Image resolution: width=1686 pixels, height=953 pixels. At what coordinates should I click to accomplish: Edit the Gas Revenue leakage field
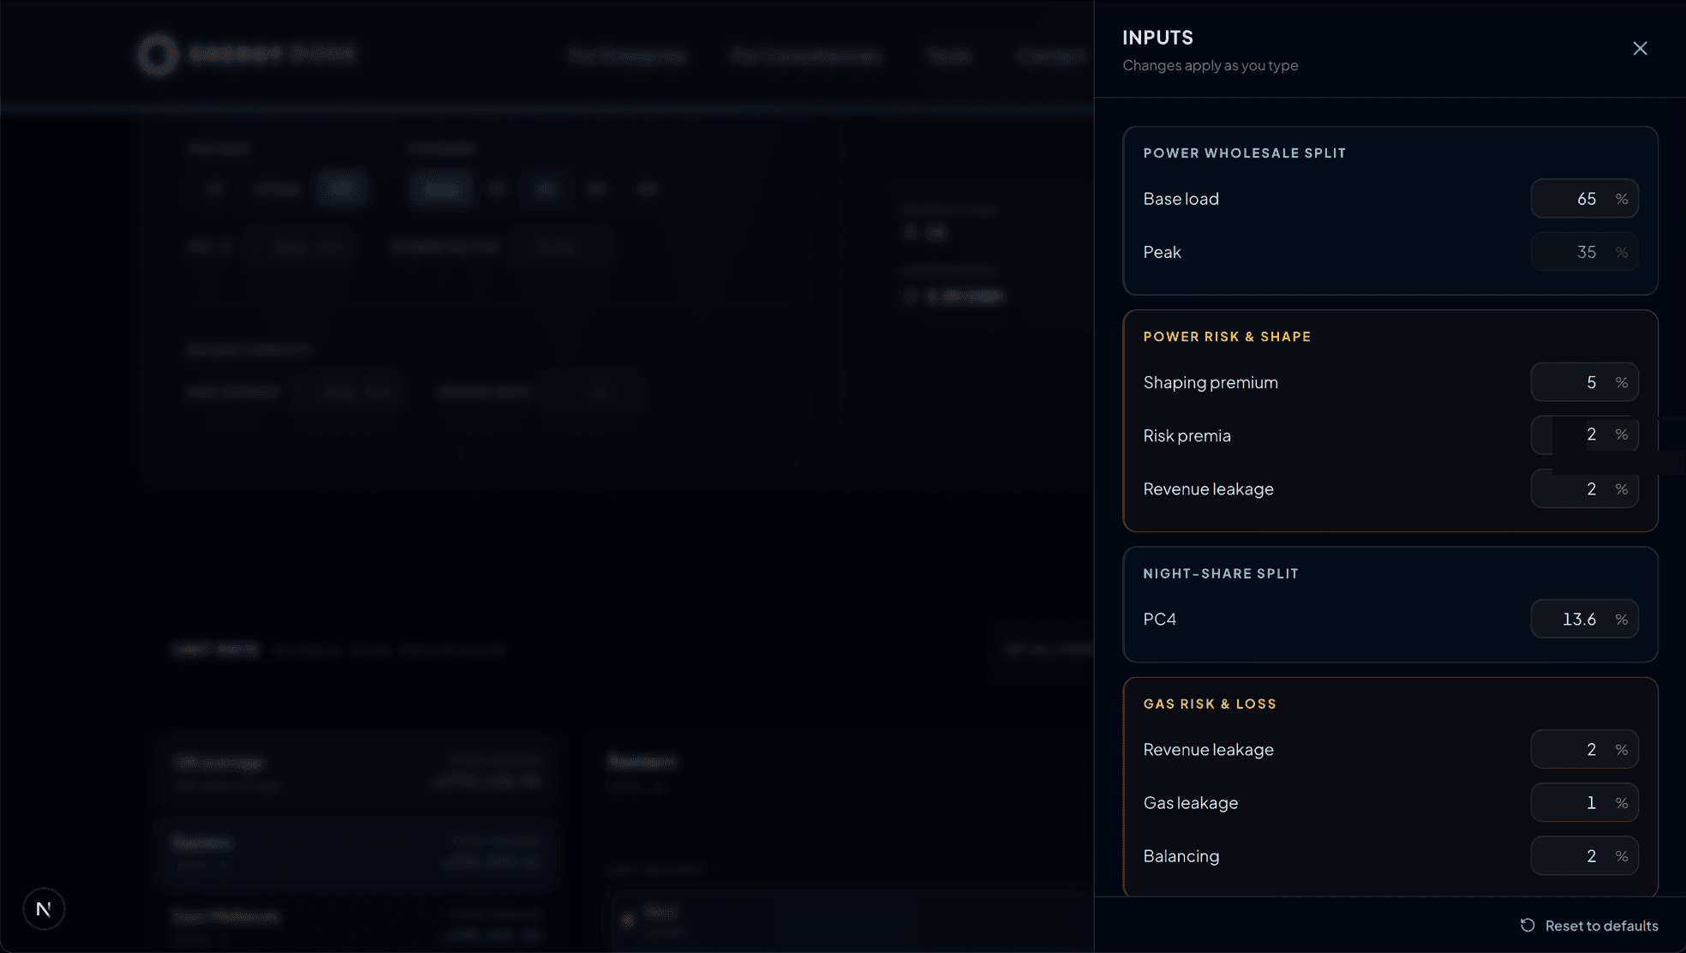[x=1584, y=749]
